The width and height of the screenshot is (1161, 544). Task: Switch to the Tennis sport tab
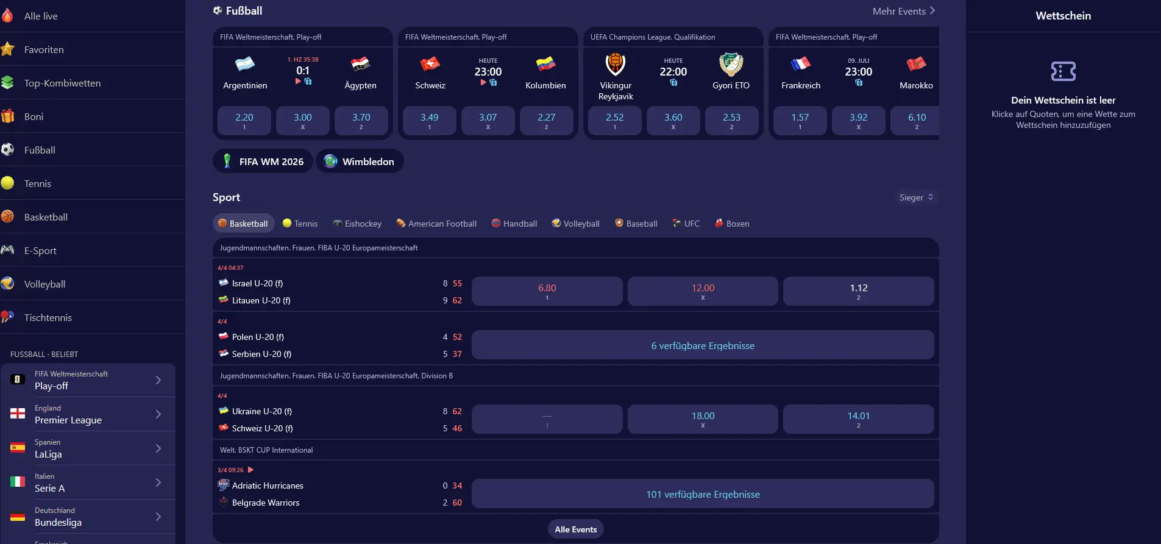[x=300, y=224]
